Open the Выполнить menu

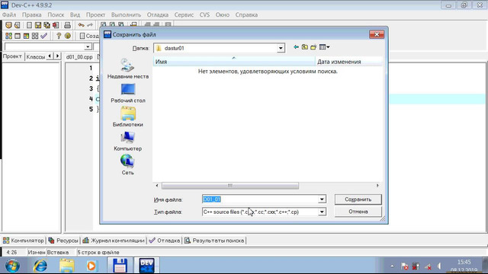(126, 15)
